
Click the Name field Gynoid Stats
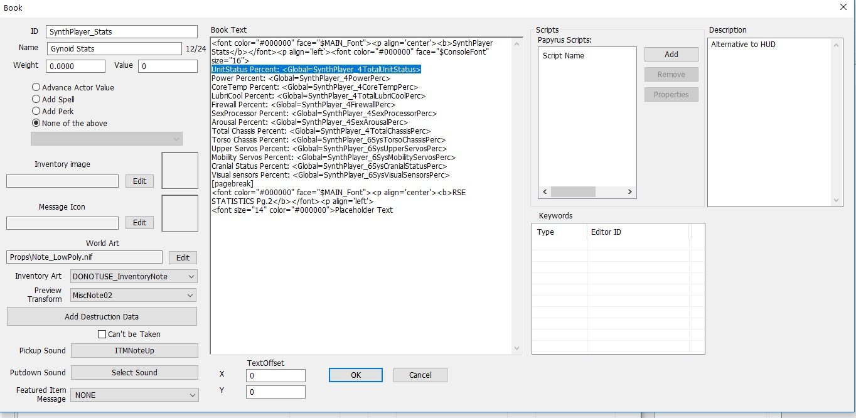tap(114, 48)
